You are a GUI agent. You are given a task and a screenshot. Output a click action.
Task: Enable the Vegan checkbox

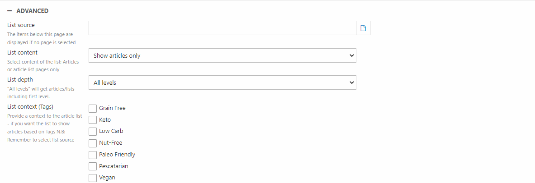pyautogui.click(x=93, y=178)
